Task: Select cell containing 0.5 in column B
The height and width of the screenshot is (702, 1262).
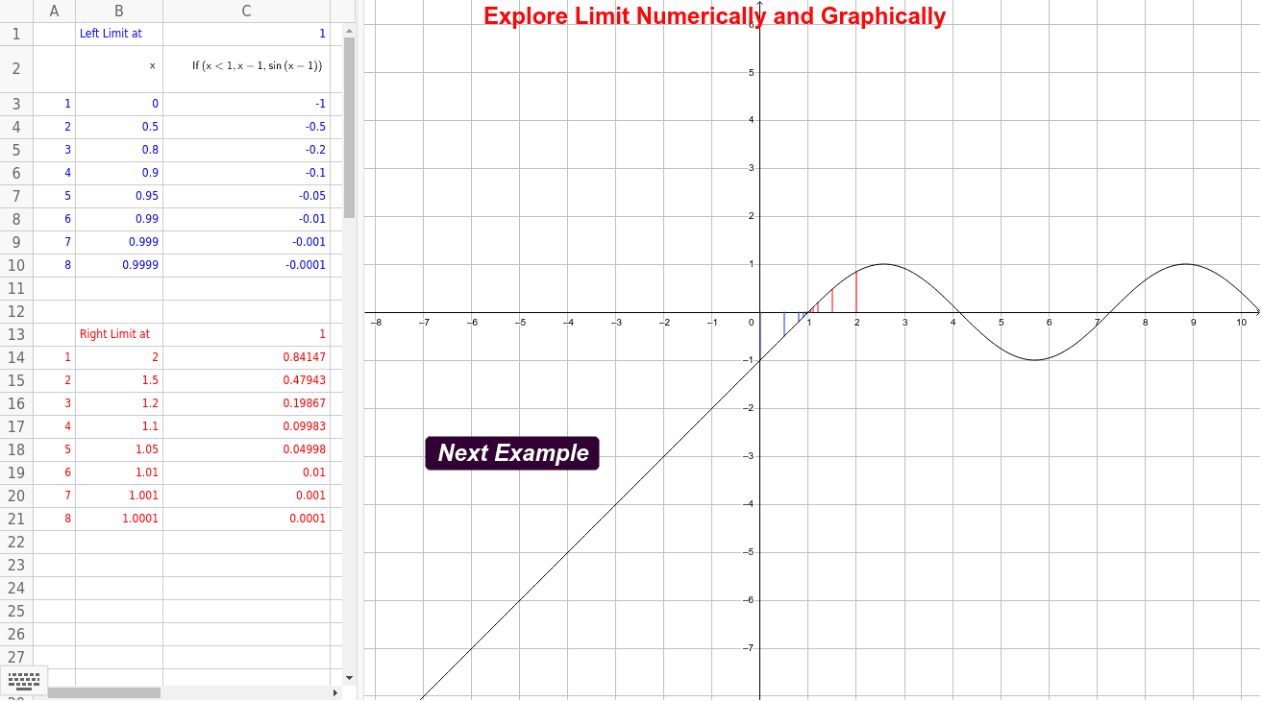Action: [x=119, y=127]
